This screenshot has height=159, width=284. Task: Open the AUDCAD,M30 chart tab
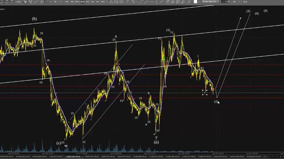click(237, 157)
